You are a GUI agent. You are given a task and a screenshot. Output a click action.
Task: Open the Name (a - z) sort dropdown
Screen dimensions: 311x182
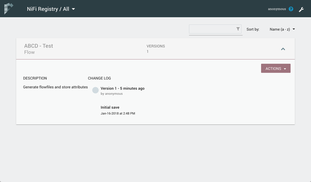click(x=282, y=29)
